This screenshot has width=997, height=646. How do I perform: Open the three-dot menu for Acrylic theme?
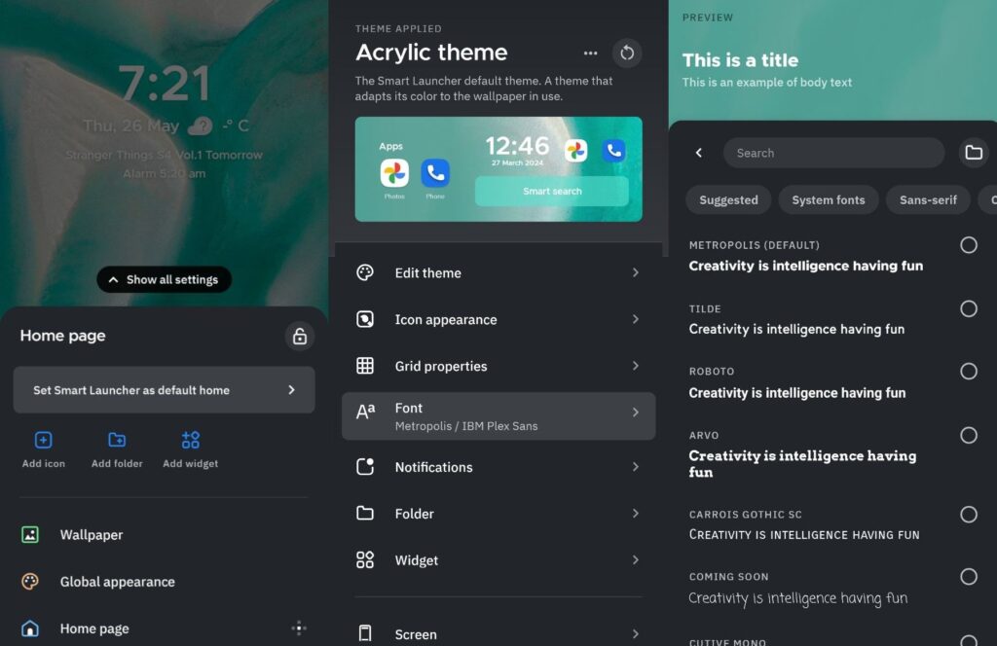pos(591,53)
